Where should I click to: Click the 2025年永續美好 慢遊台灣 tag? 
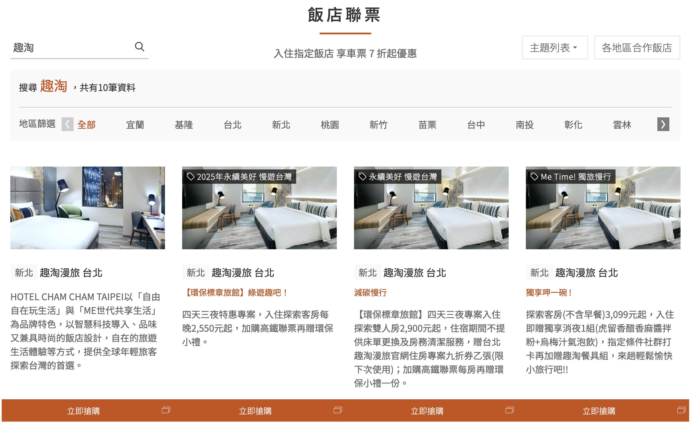coord(239,177)
